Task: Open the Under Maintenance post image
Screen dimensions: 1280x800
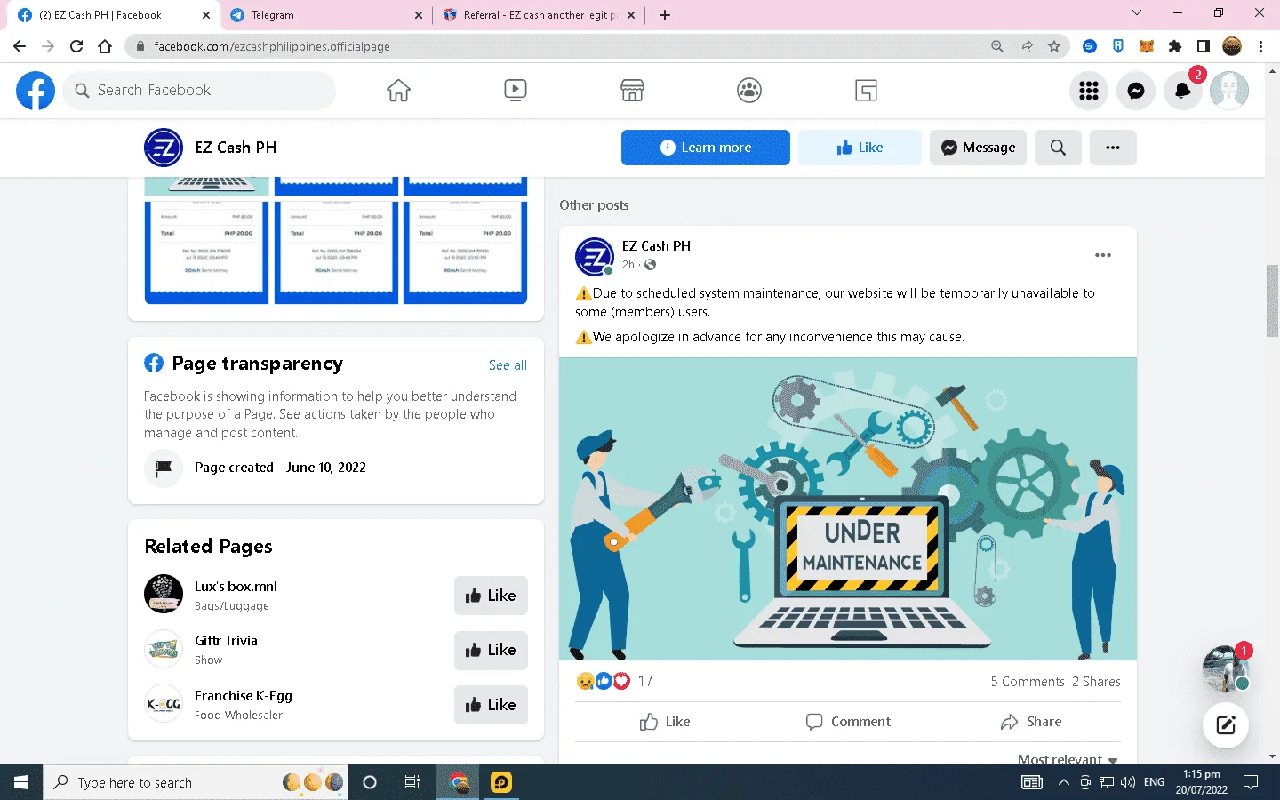Action: coord(848,509)
